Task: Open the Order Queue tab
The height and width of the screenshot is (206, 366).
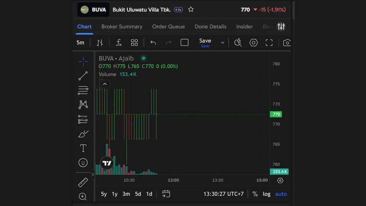Action: click(169, 26)
